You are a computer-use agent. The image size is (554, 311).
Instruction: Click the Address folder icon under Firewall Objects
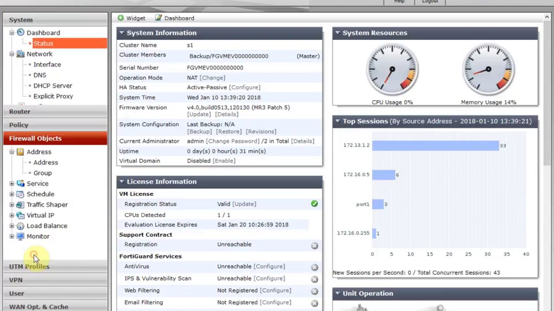tap(20, 152)
